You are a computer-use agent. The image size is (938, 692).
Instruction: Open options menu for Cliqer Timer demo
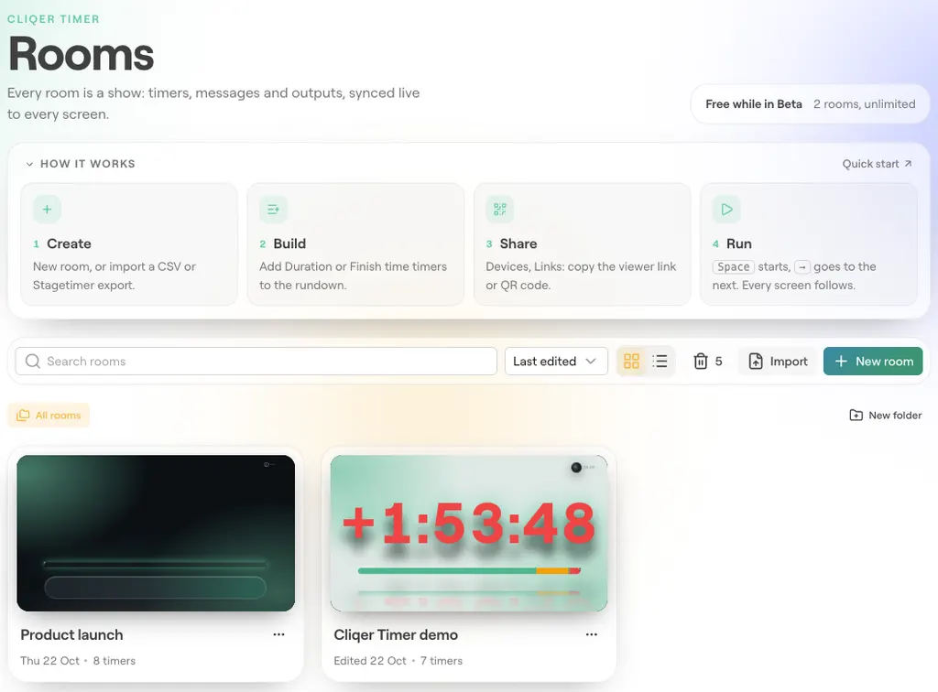(592, 634)
